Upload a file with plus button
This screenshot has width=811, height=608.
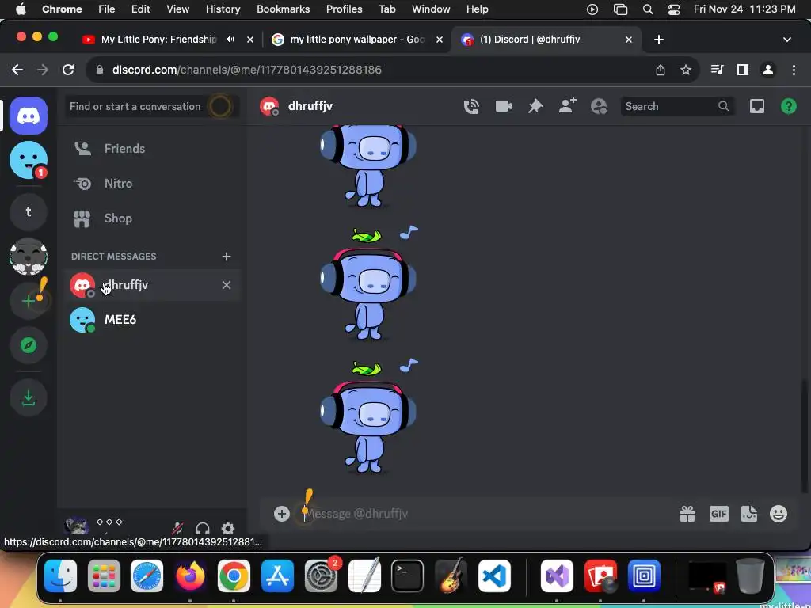(x=281, y=513)
